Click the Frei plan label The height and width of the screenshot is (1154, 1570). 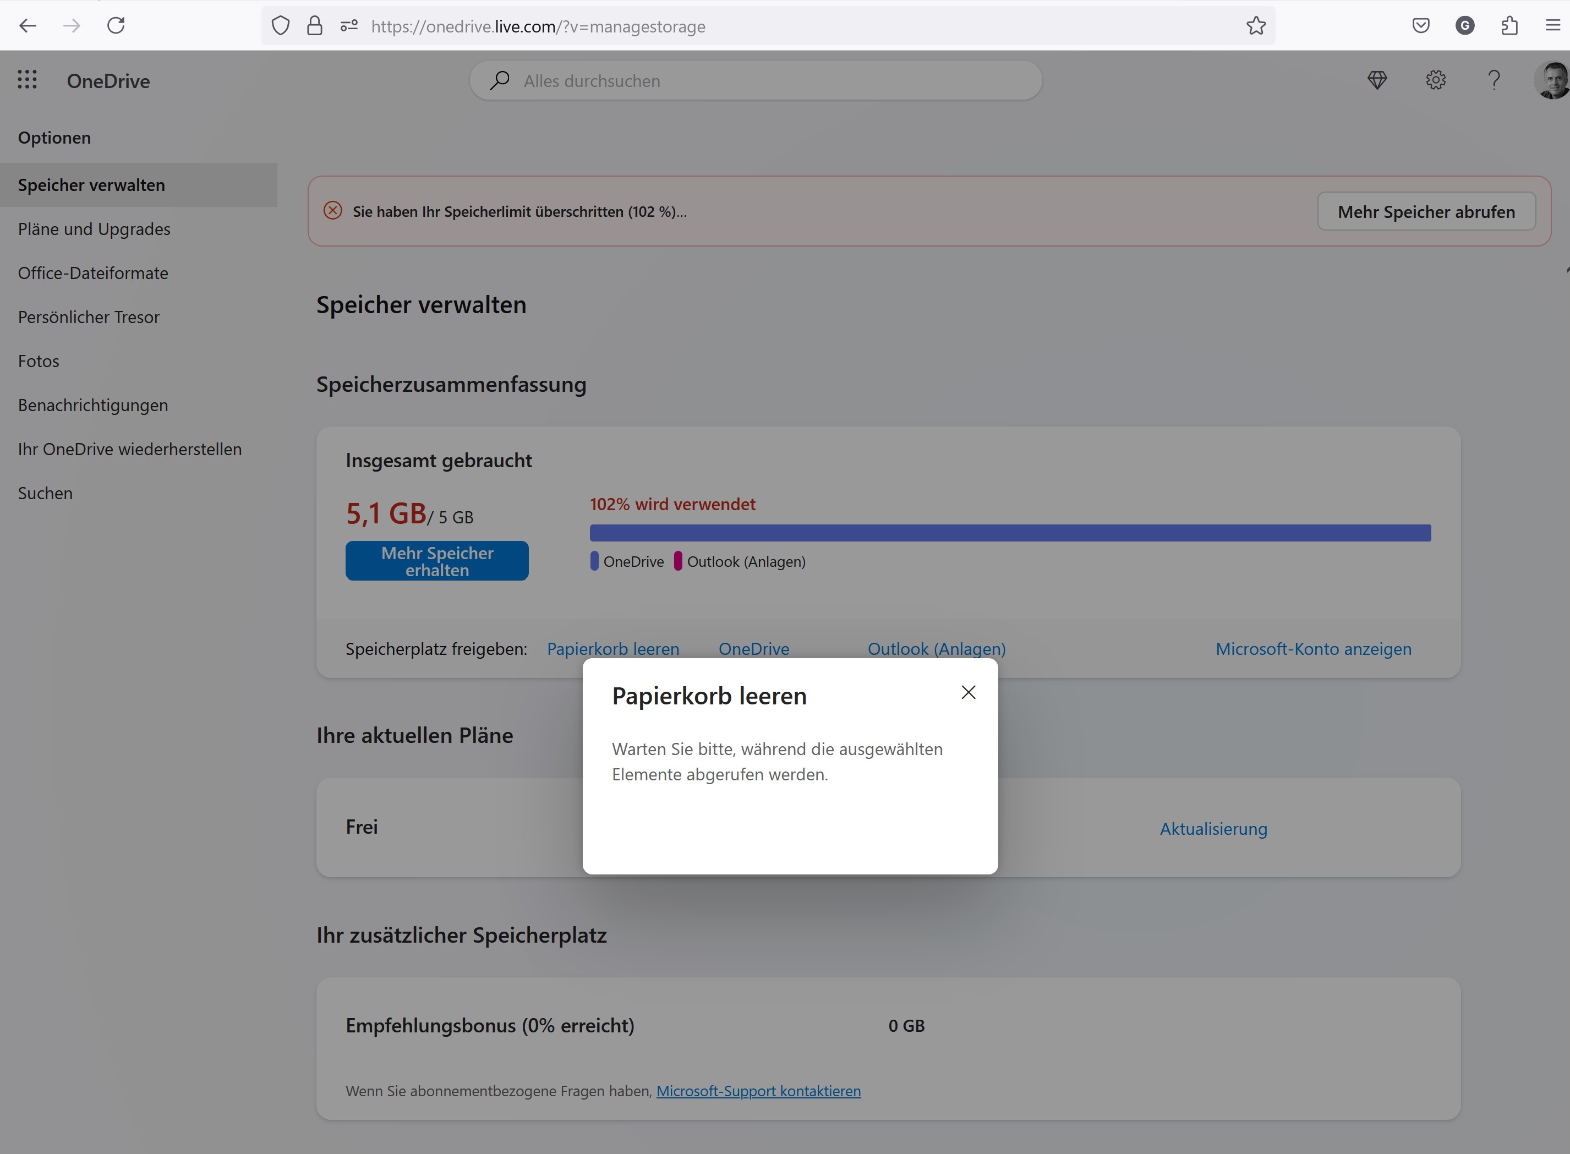click(362, 827)
